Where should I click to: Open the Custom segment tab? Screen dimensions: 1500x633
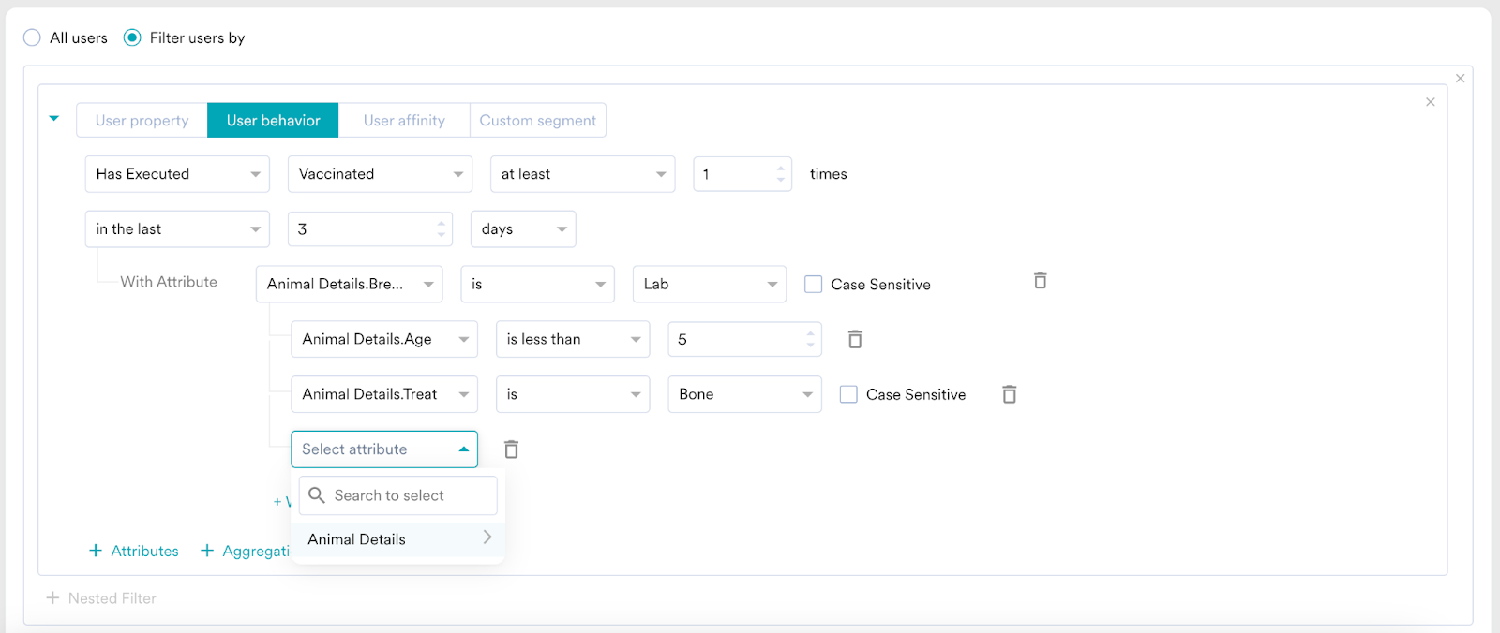pos(537,121)
